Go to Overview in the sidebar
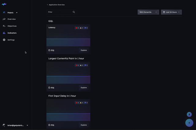 [x=12, y=19]
